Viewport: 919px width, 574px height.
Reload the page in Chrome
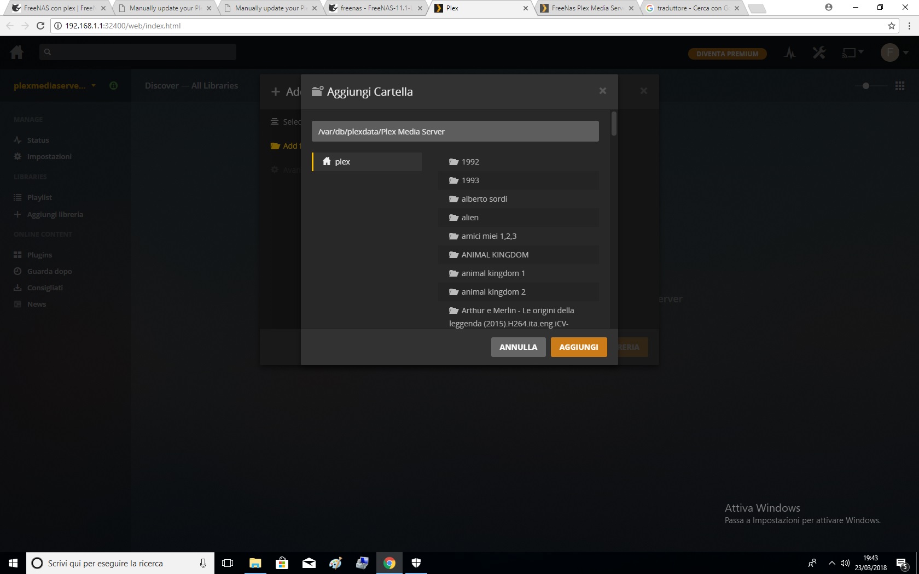[40, 26]
